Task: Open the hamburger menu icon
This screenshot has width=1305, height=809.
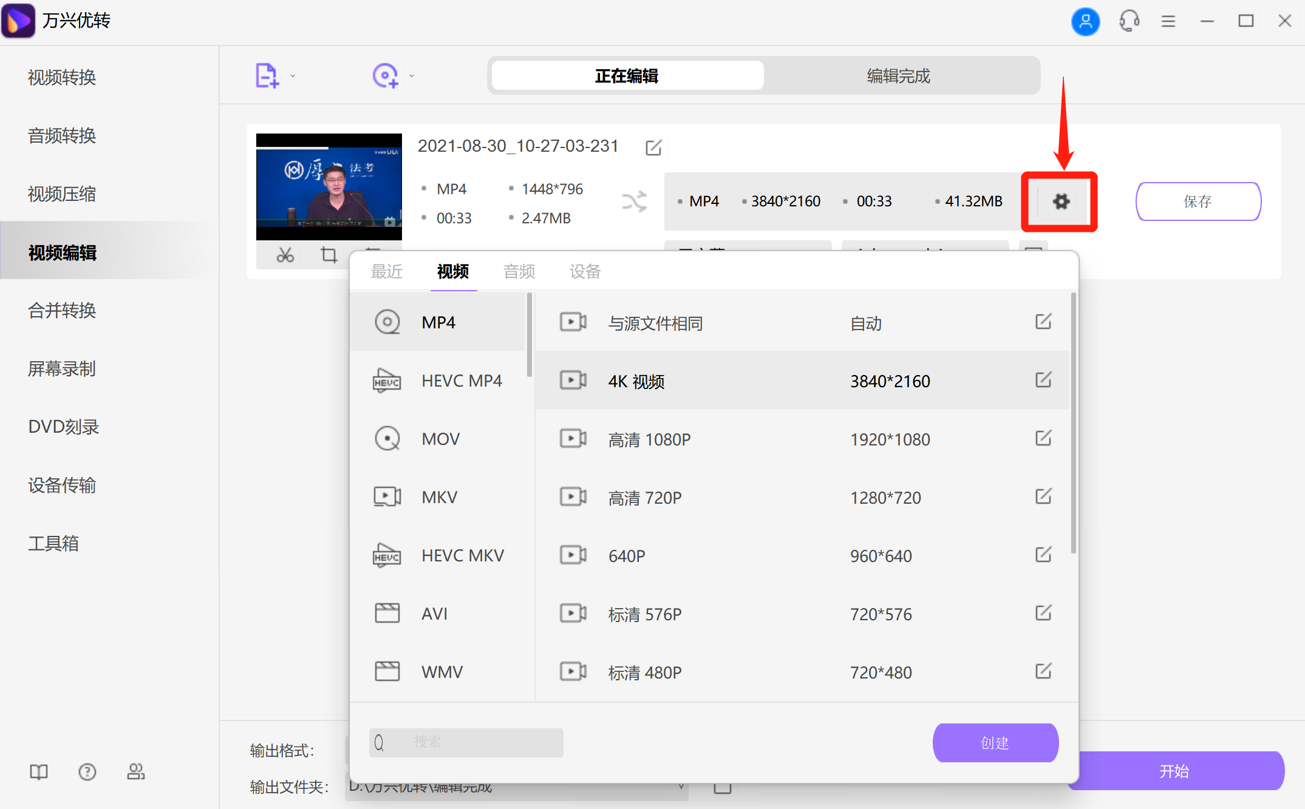Action: [x=1168, y=21]
